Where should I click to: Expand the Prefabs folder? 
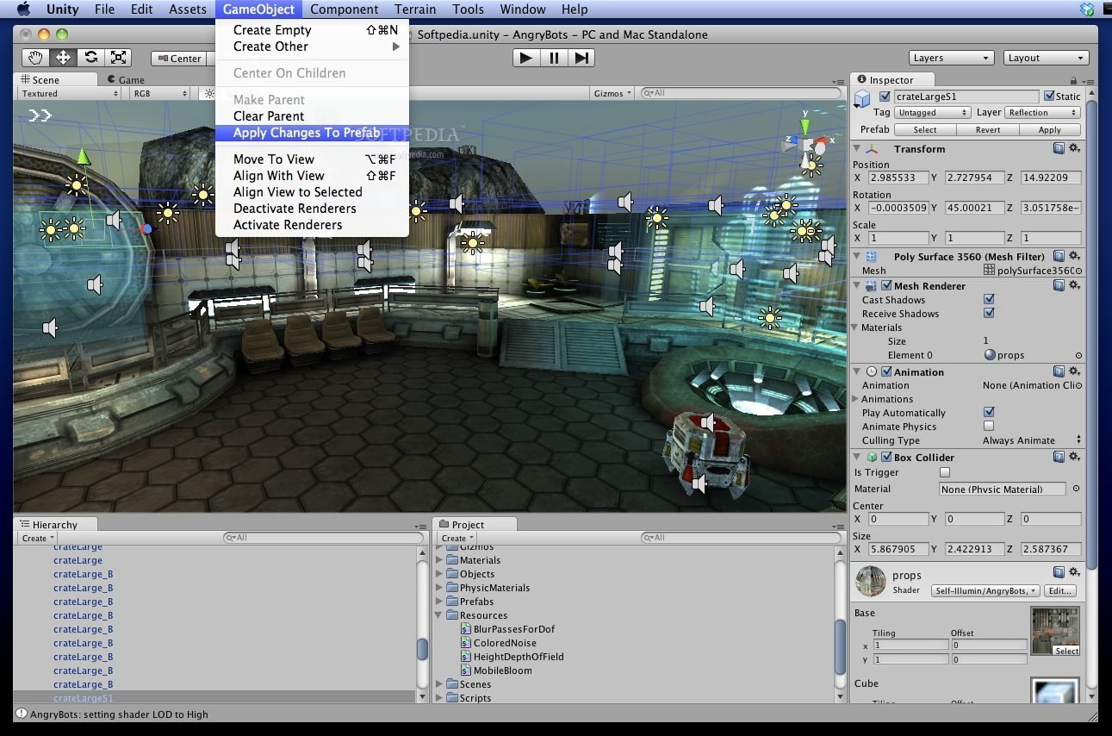[440, 602]
